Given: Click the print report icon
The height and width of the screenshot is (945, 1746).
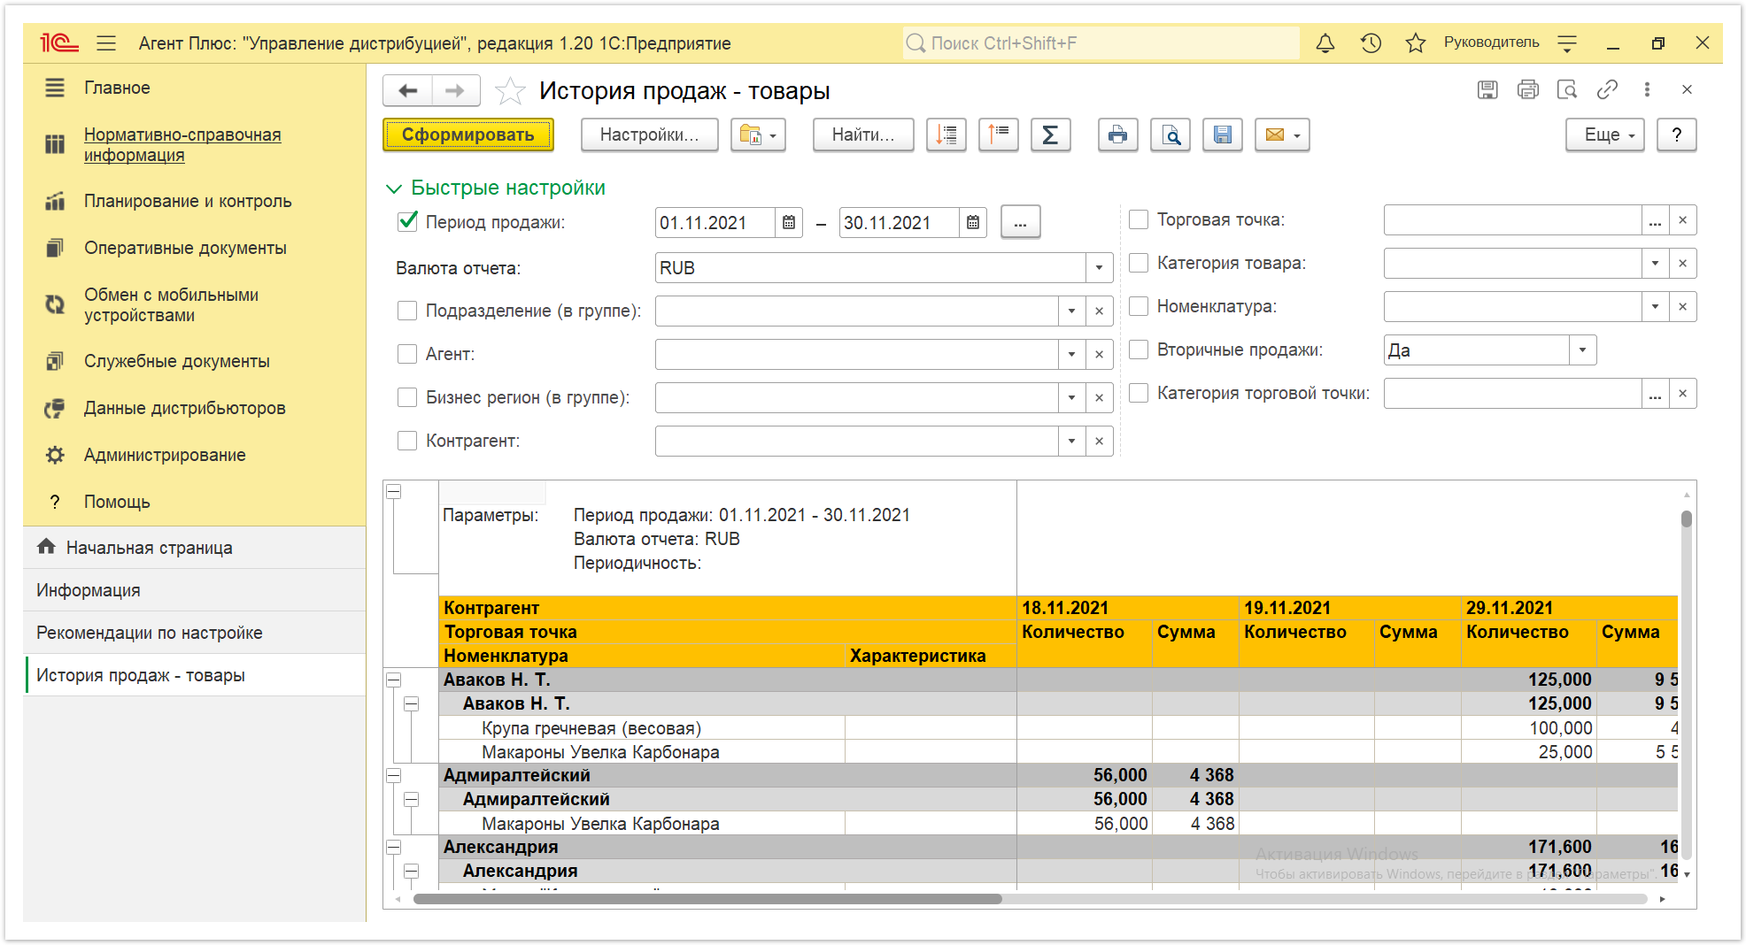Looking at the screenshot, I should click(1117, 135).
